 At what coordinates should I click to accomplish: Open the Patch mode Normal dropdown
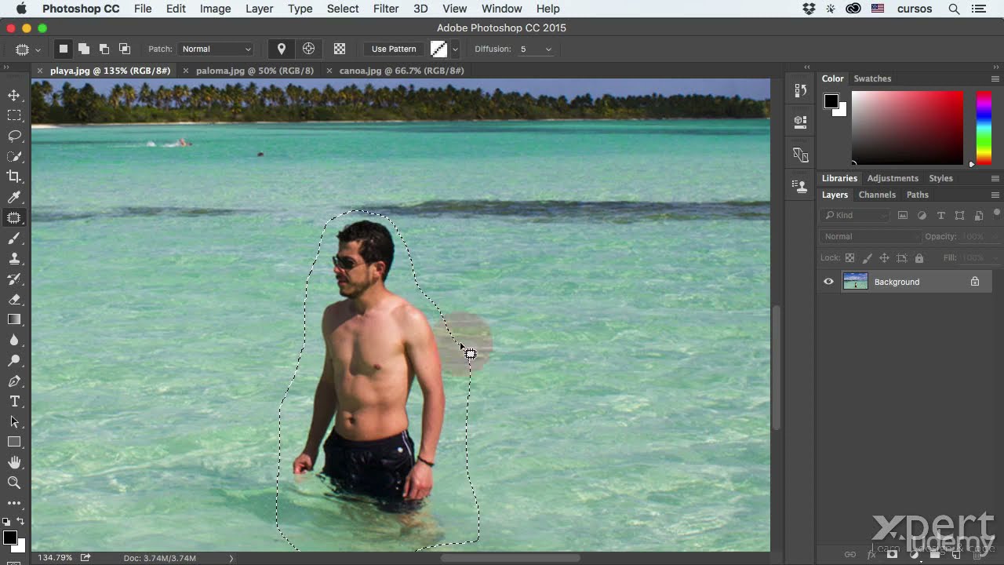pos(216,49)
